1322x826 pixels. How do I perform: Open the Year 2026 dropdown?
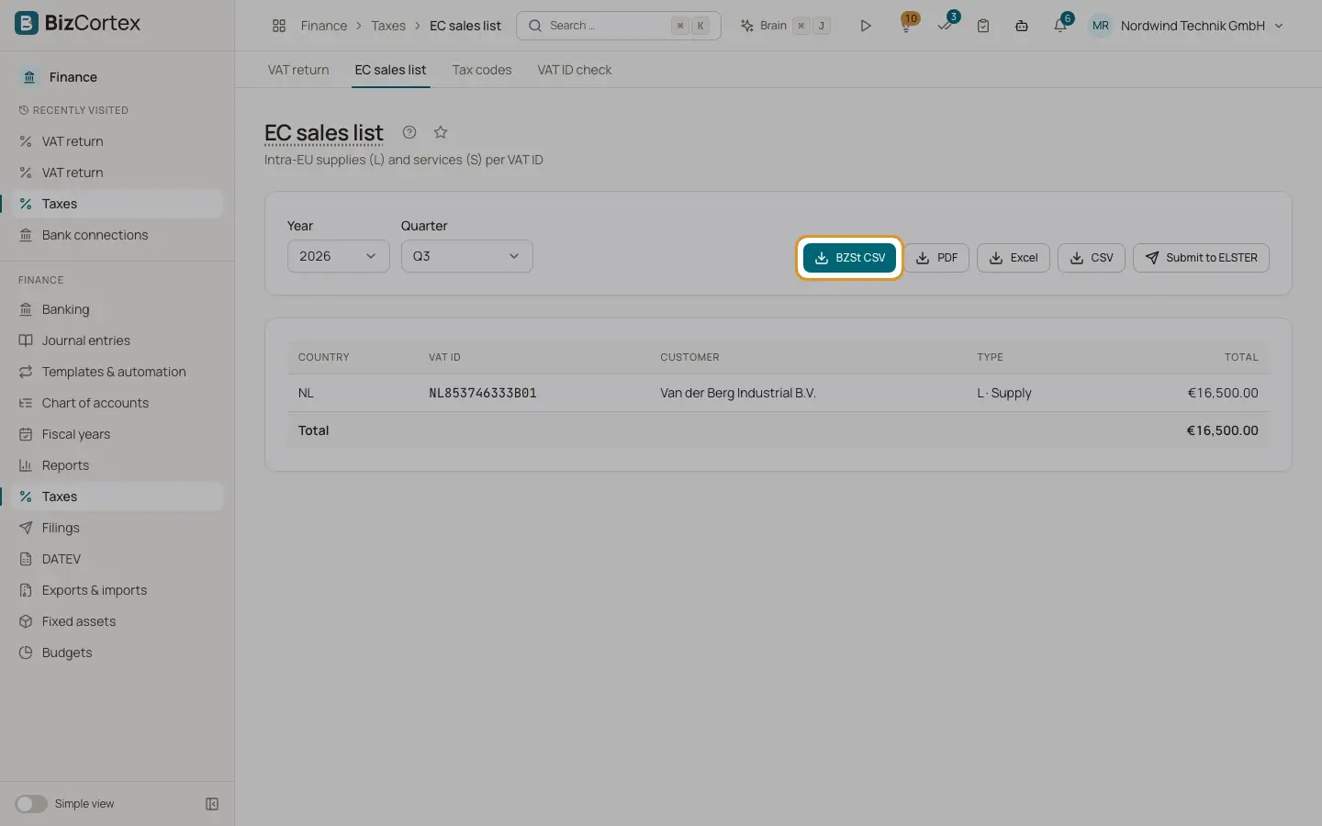point(339,256)
